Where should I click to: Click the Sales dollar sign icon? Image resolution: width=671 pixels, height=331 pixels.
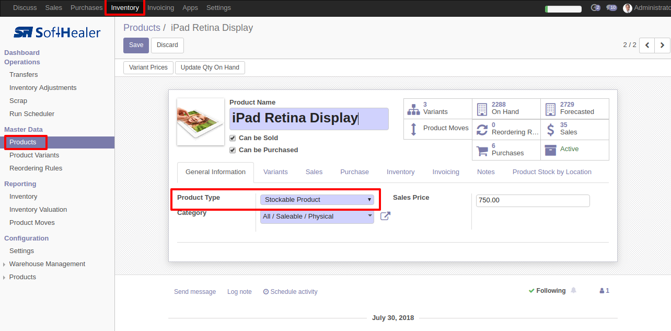[550, 129]
